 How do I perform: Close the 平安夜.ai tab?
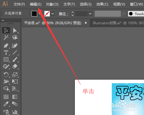coord(86,23)
